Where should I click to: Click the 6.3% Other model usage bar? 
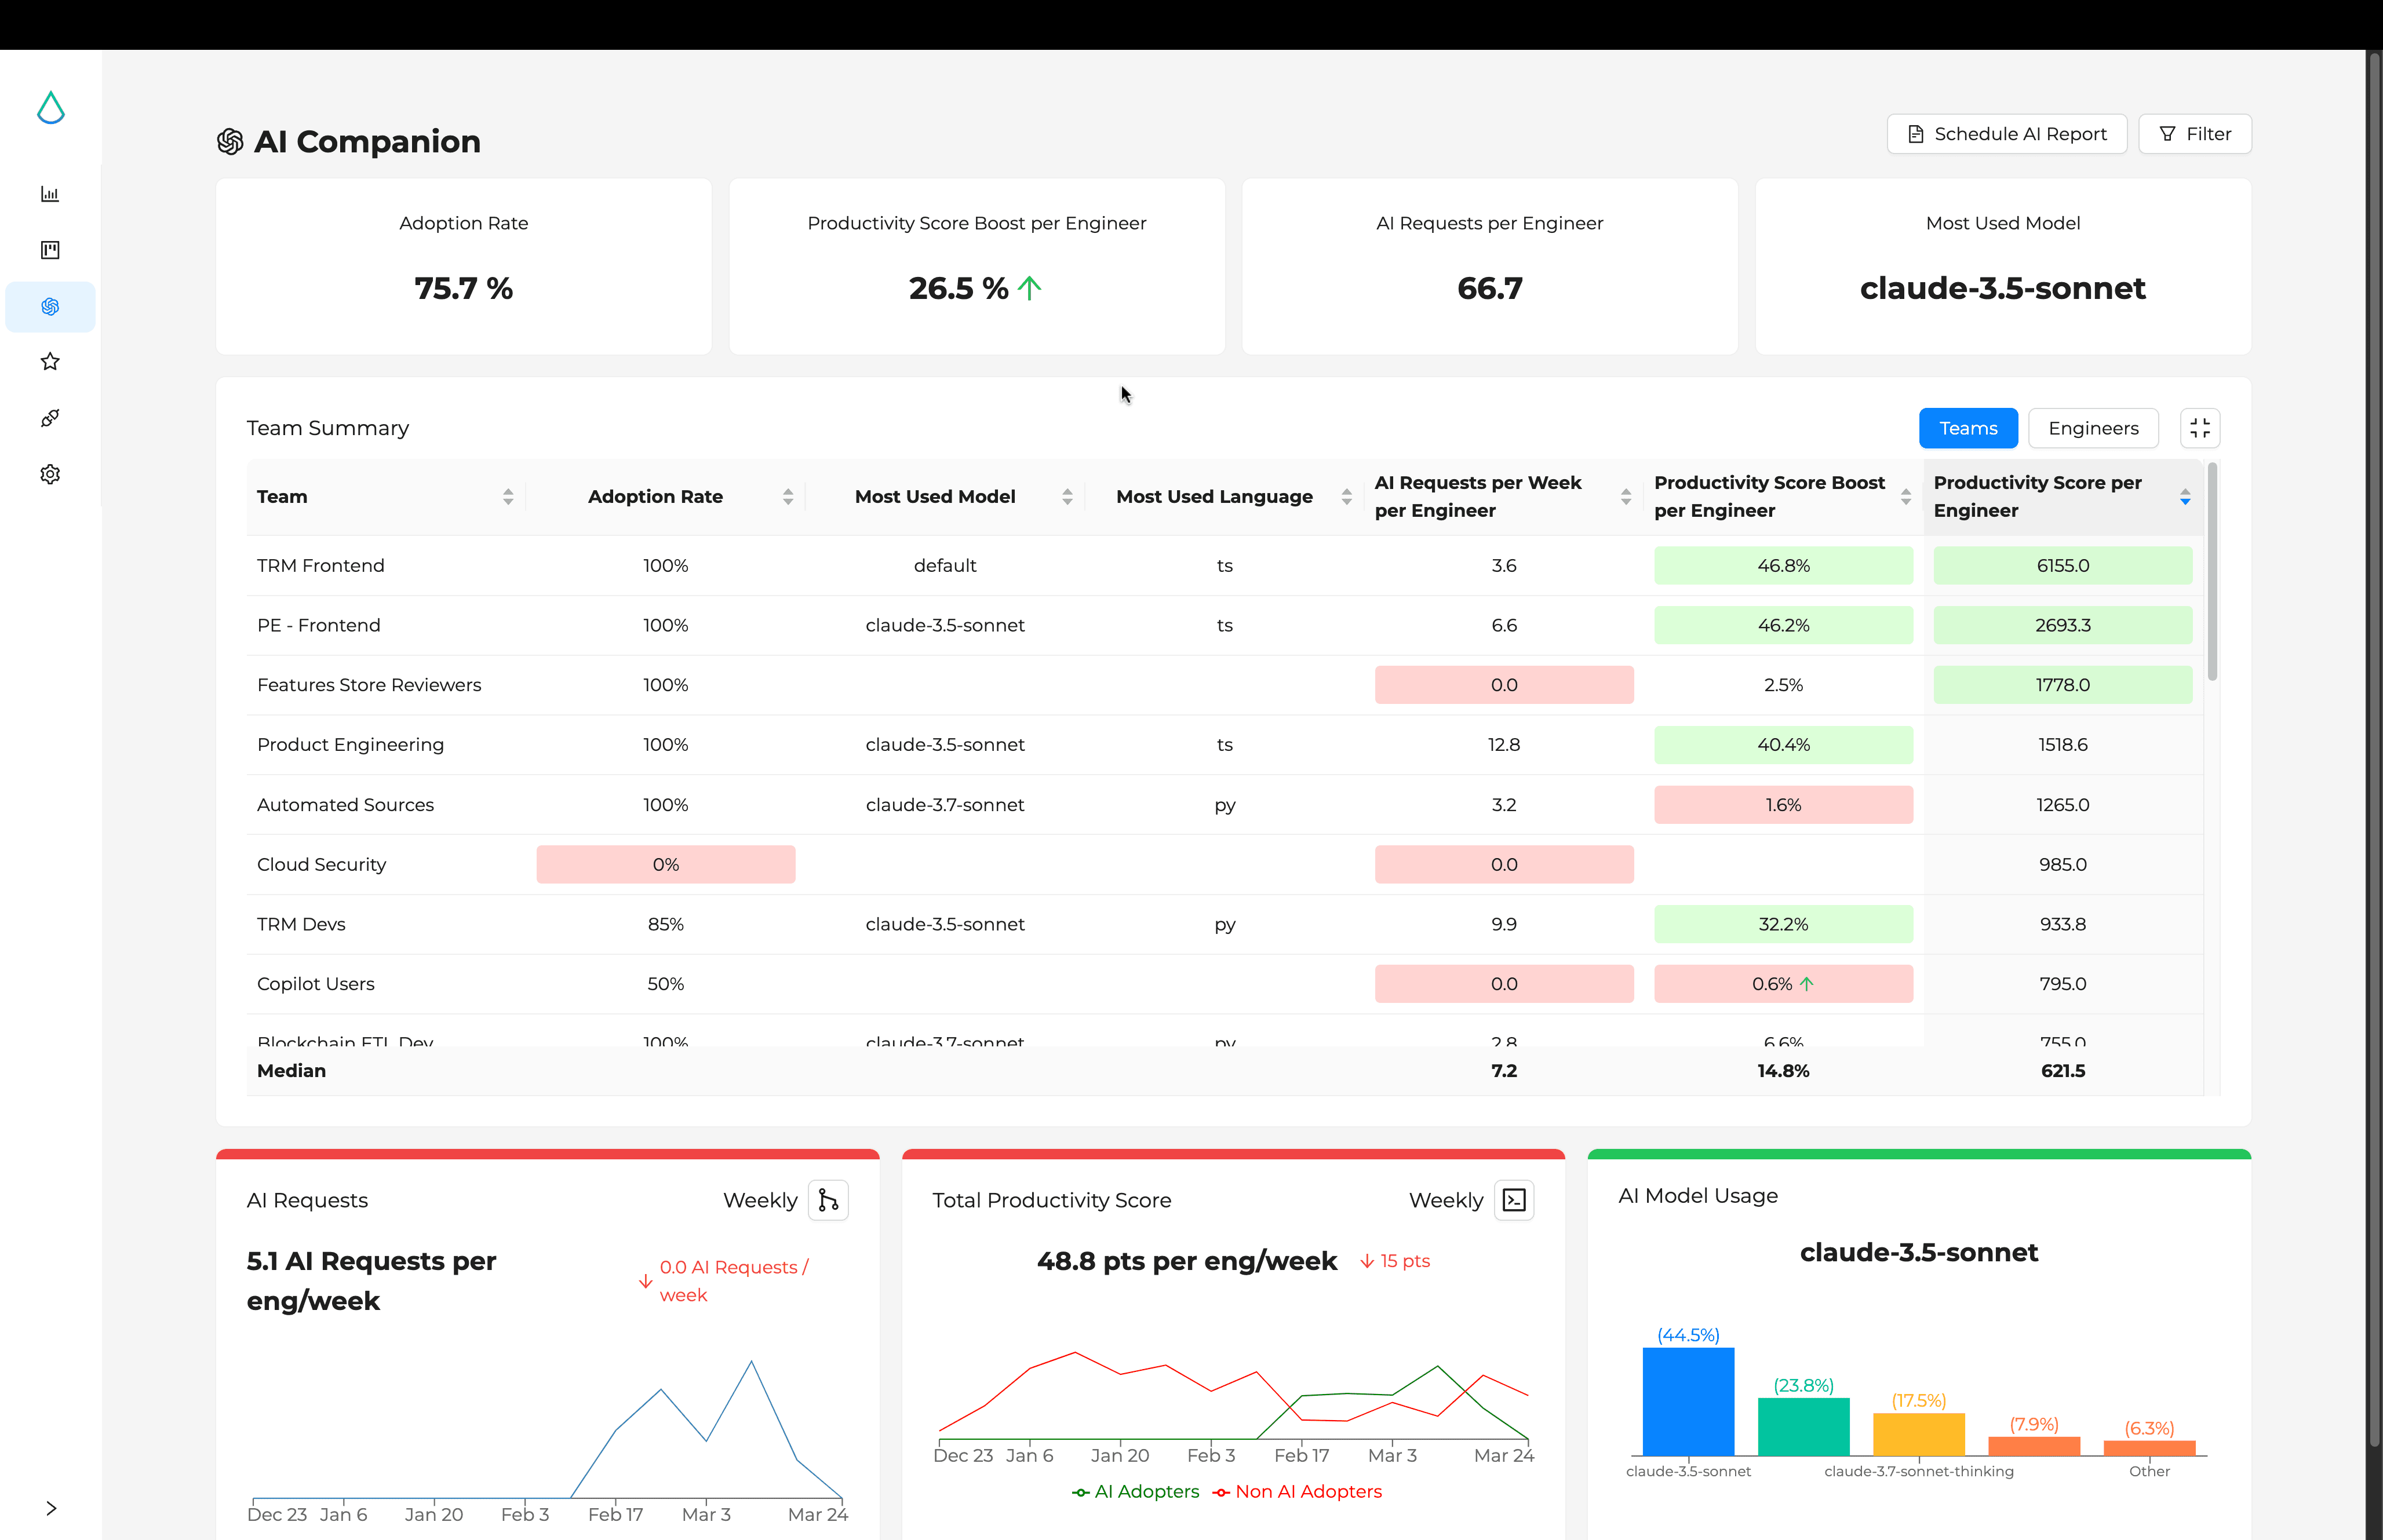tap(2149, 1448)
